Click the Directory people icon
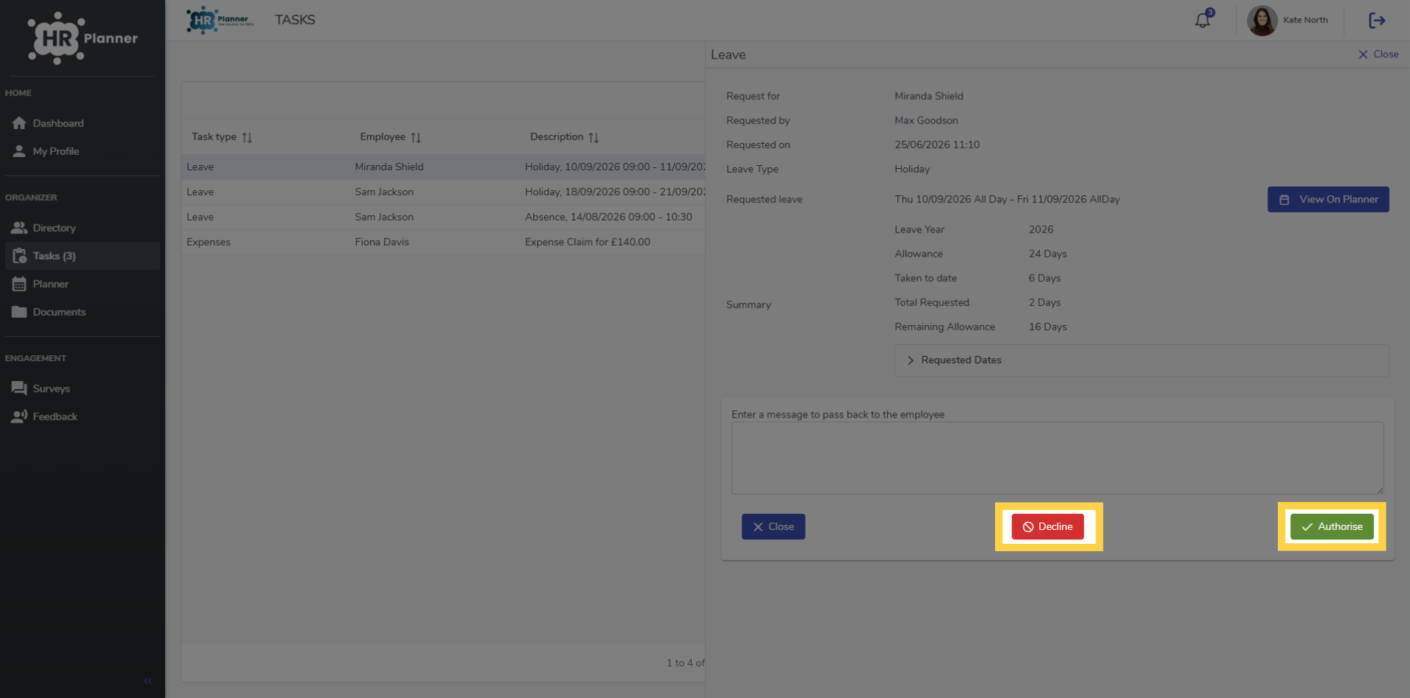The image size is (1410, 698). tap(19, 228)
